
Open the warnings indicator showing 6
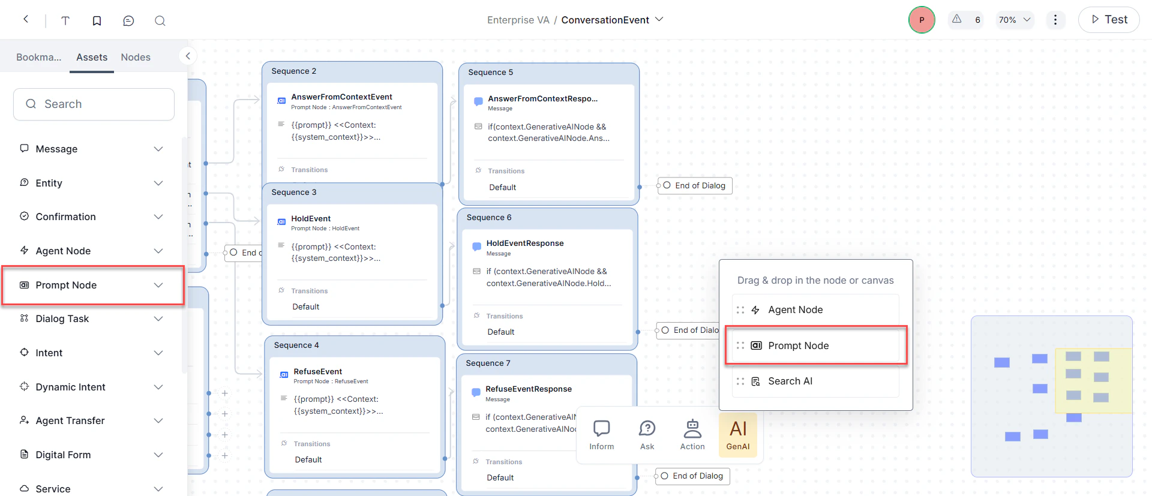click(966, 20)
